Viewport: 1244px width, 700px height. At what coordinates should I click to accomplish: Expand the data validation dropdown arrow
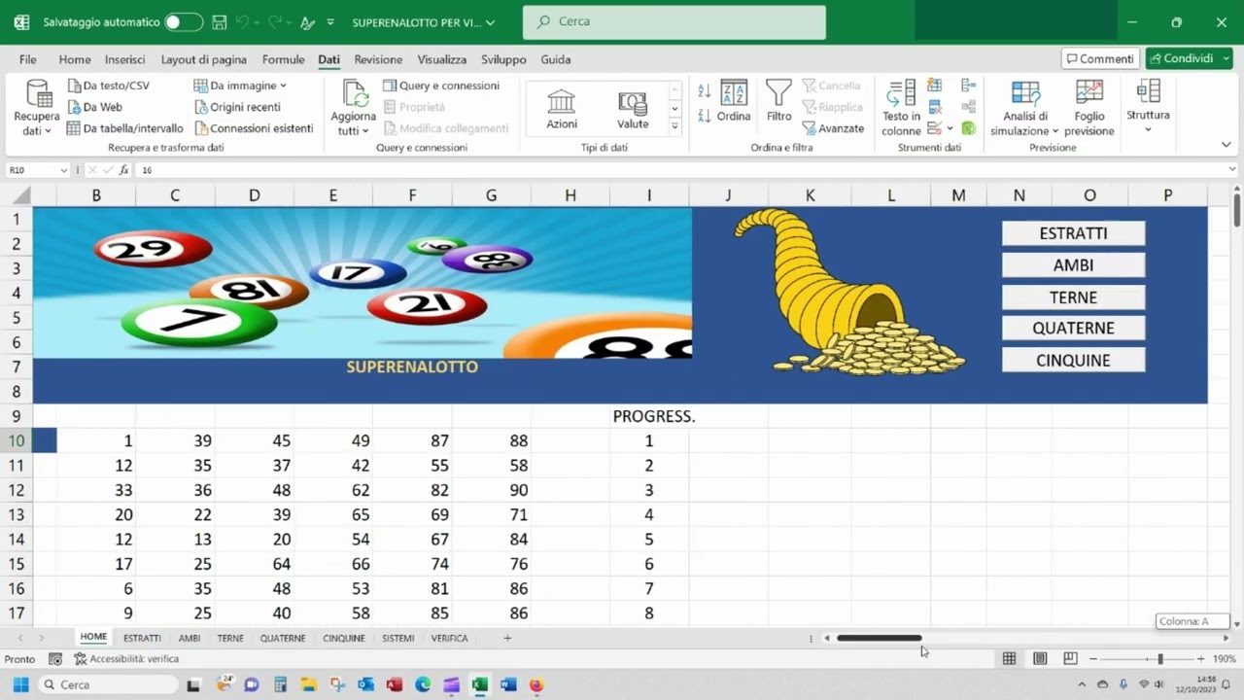(950, 128)
